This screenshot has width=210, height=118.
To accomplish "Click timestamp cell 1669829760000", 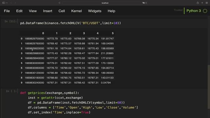I will (34, 44).
